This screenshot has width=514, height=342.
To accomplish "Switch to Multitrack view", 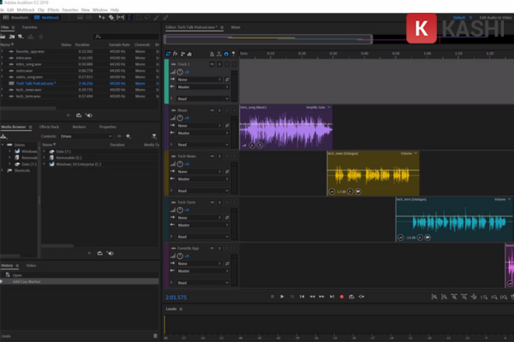I will coord(46,17).
